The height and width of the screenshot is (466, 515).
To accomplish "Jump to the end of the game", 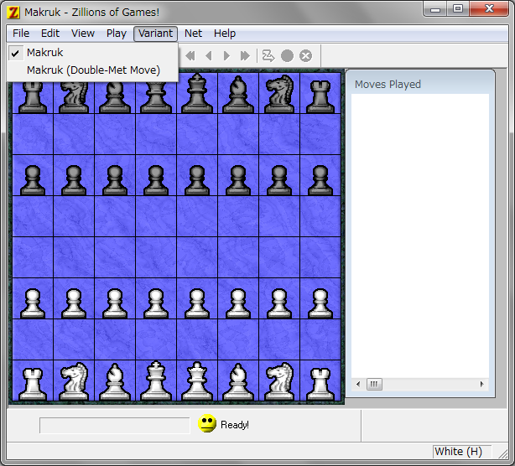I will click(245, 56).
